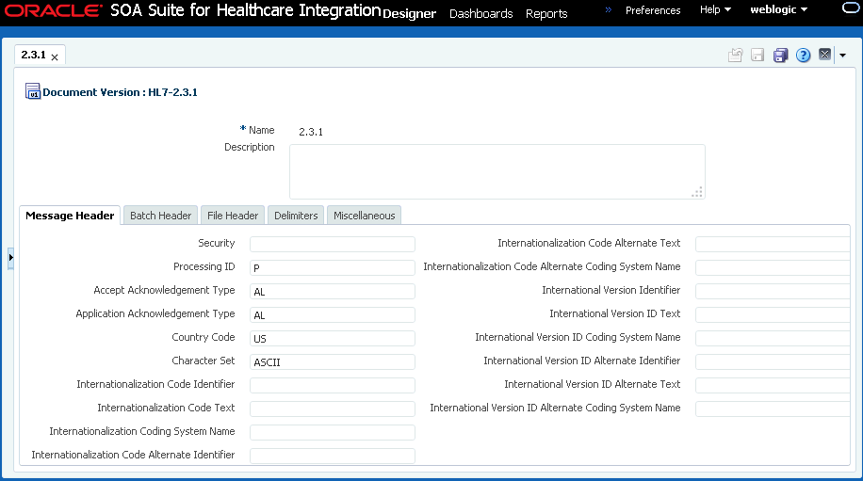
Task: Click the Country Code field
Action: 333,339
